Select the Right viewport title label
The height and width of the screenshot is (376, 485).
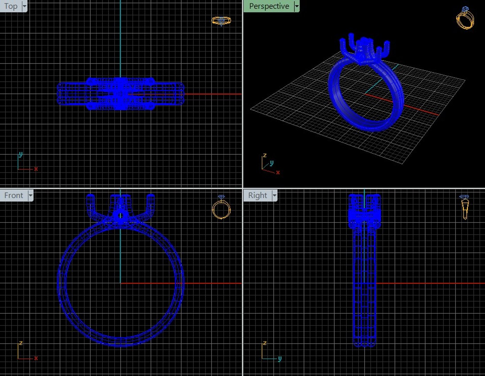257,195
